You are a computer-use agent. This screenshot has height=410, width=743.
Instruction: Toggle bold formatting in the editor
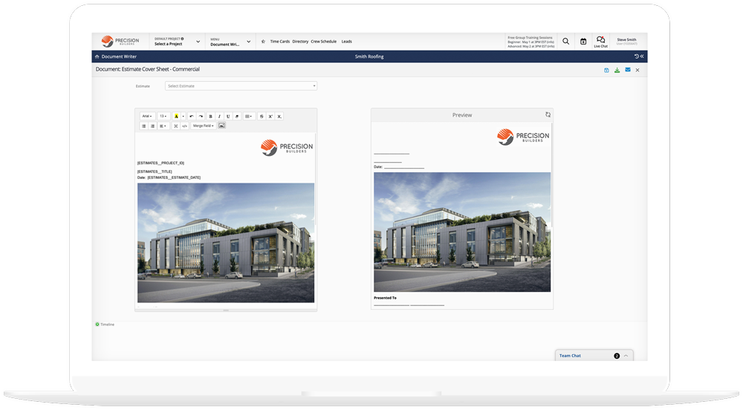210,117
